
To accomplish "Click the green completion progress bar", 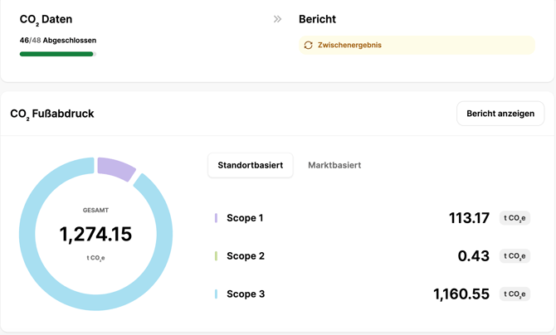I will (56, 55).
